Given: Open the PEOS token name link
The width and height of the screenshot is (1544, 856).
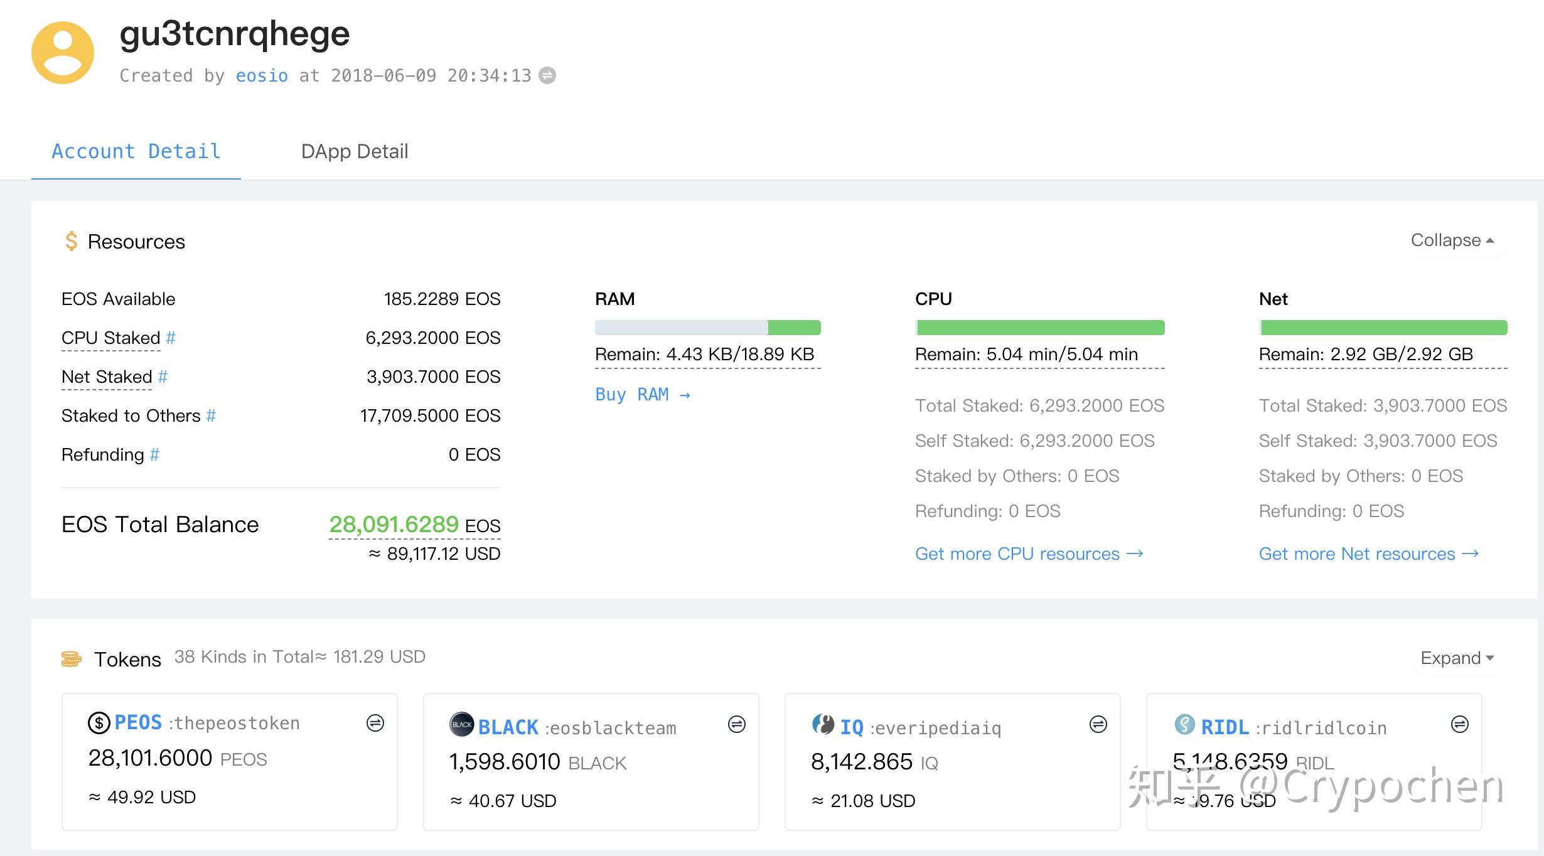Looking at the screenshot, I should 138,722.
